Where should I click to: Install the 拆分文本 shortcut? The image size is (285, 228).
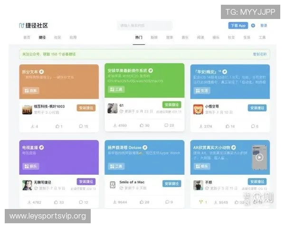[86, 108]
